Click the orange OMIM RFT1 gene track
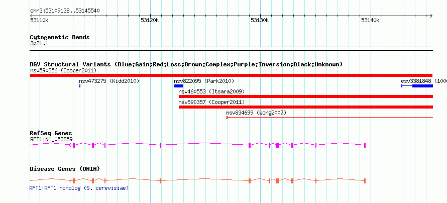Viewport: 447px width, 203px height. [197, 180]
